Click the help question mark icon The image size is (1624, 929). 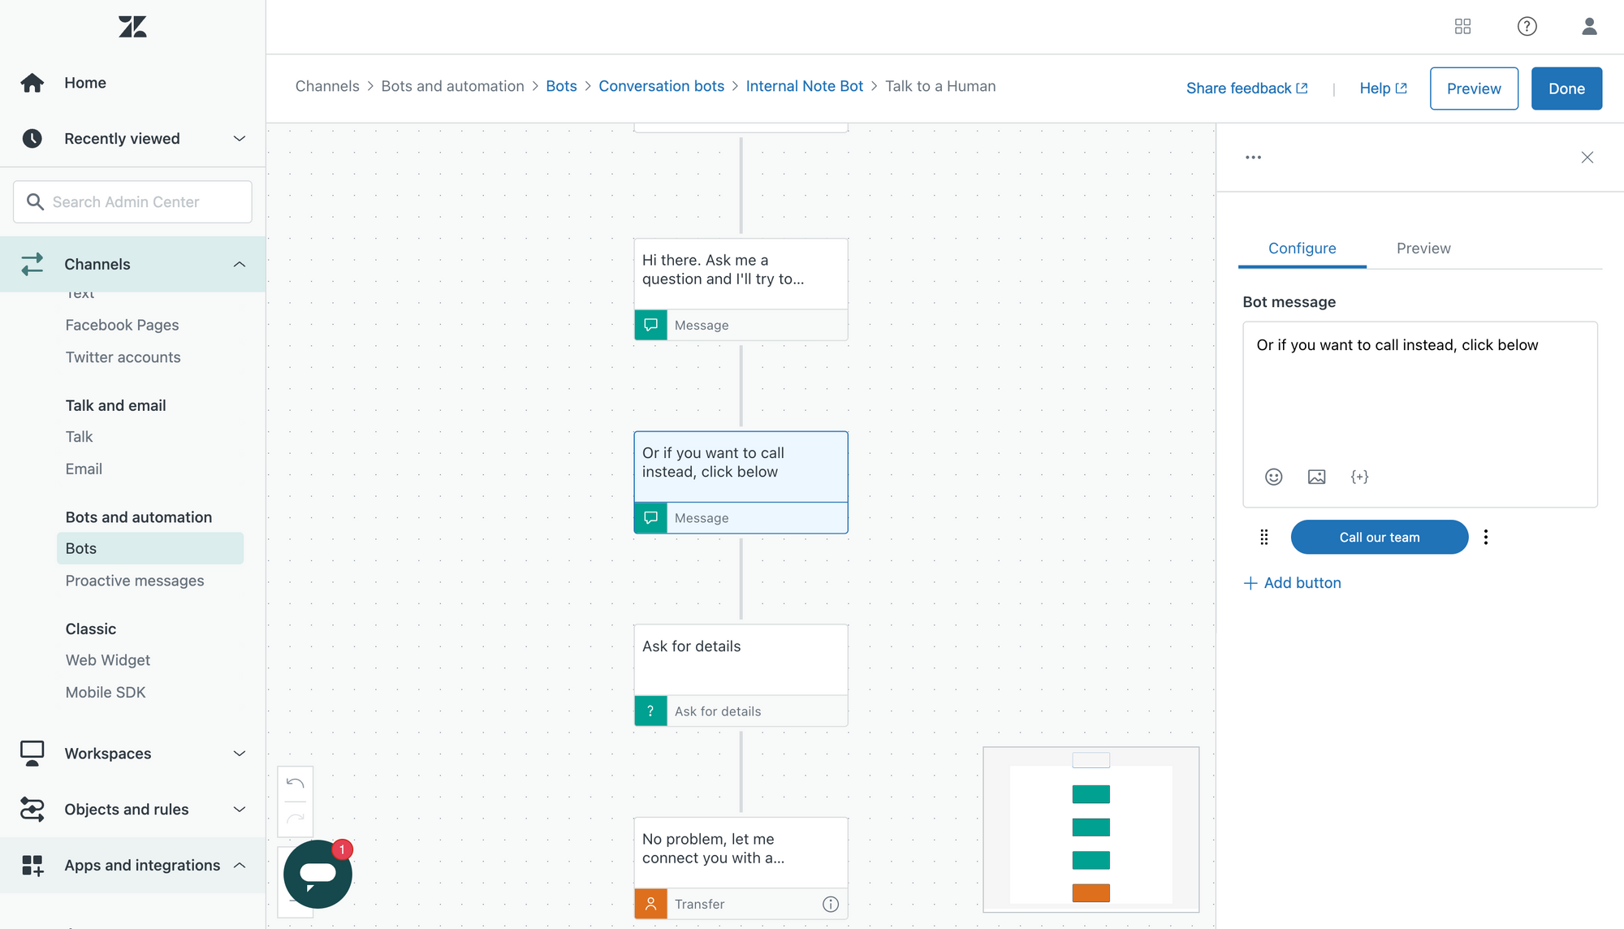tap(1527, 27)
